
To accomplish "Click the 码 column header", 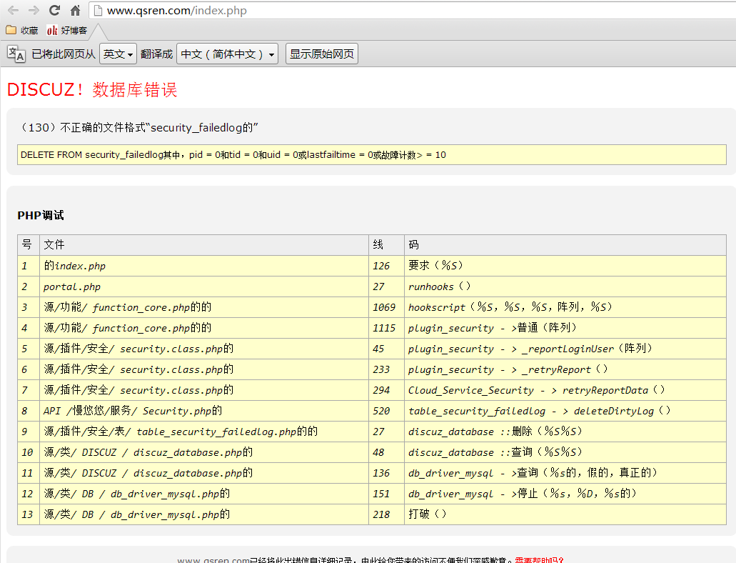I will (565, 245).
